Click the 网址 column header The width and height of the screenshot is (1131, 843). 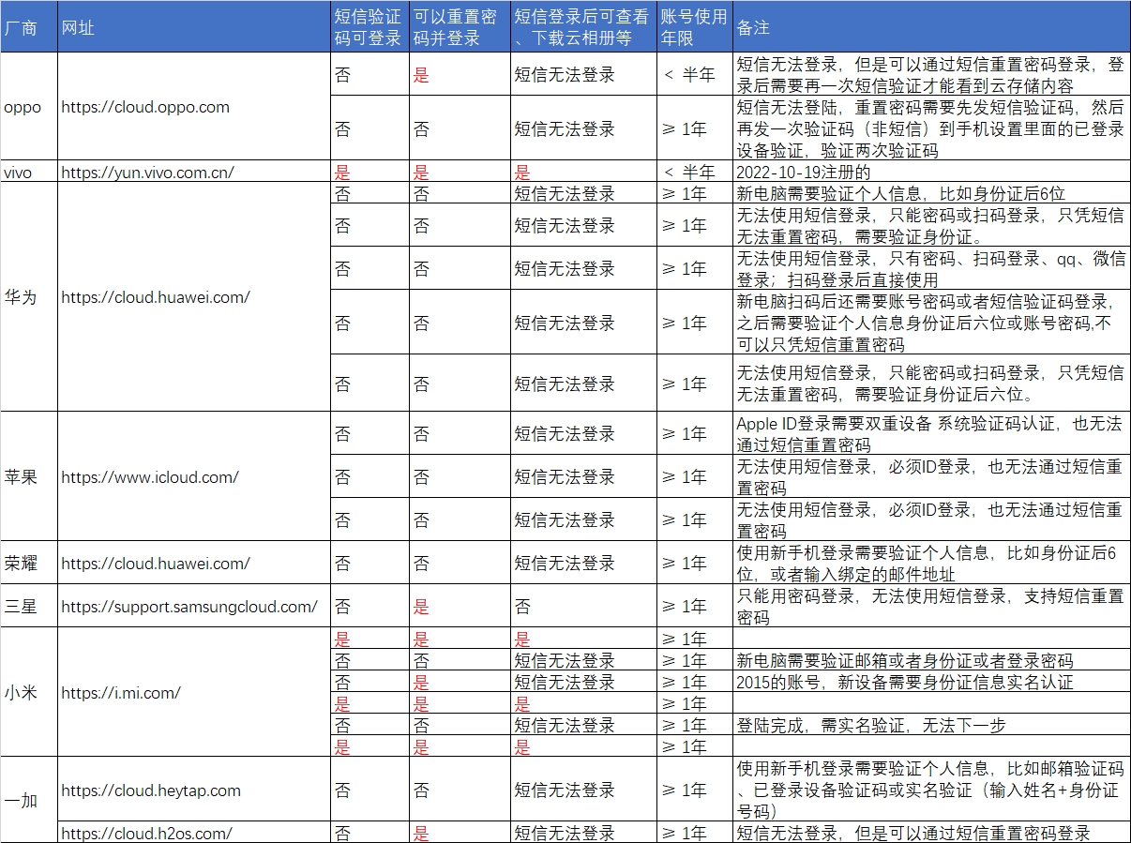193,27
